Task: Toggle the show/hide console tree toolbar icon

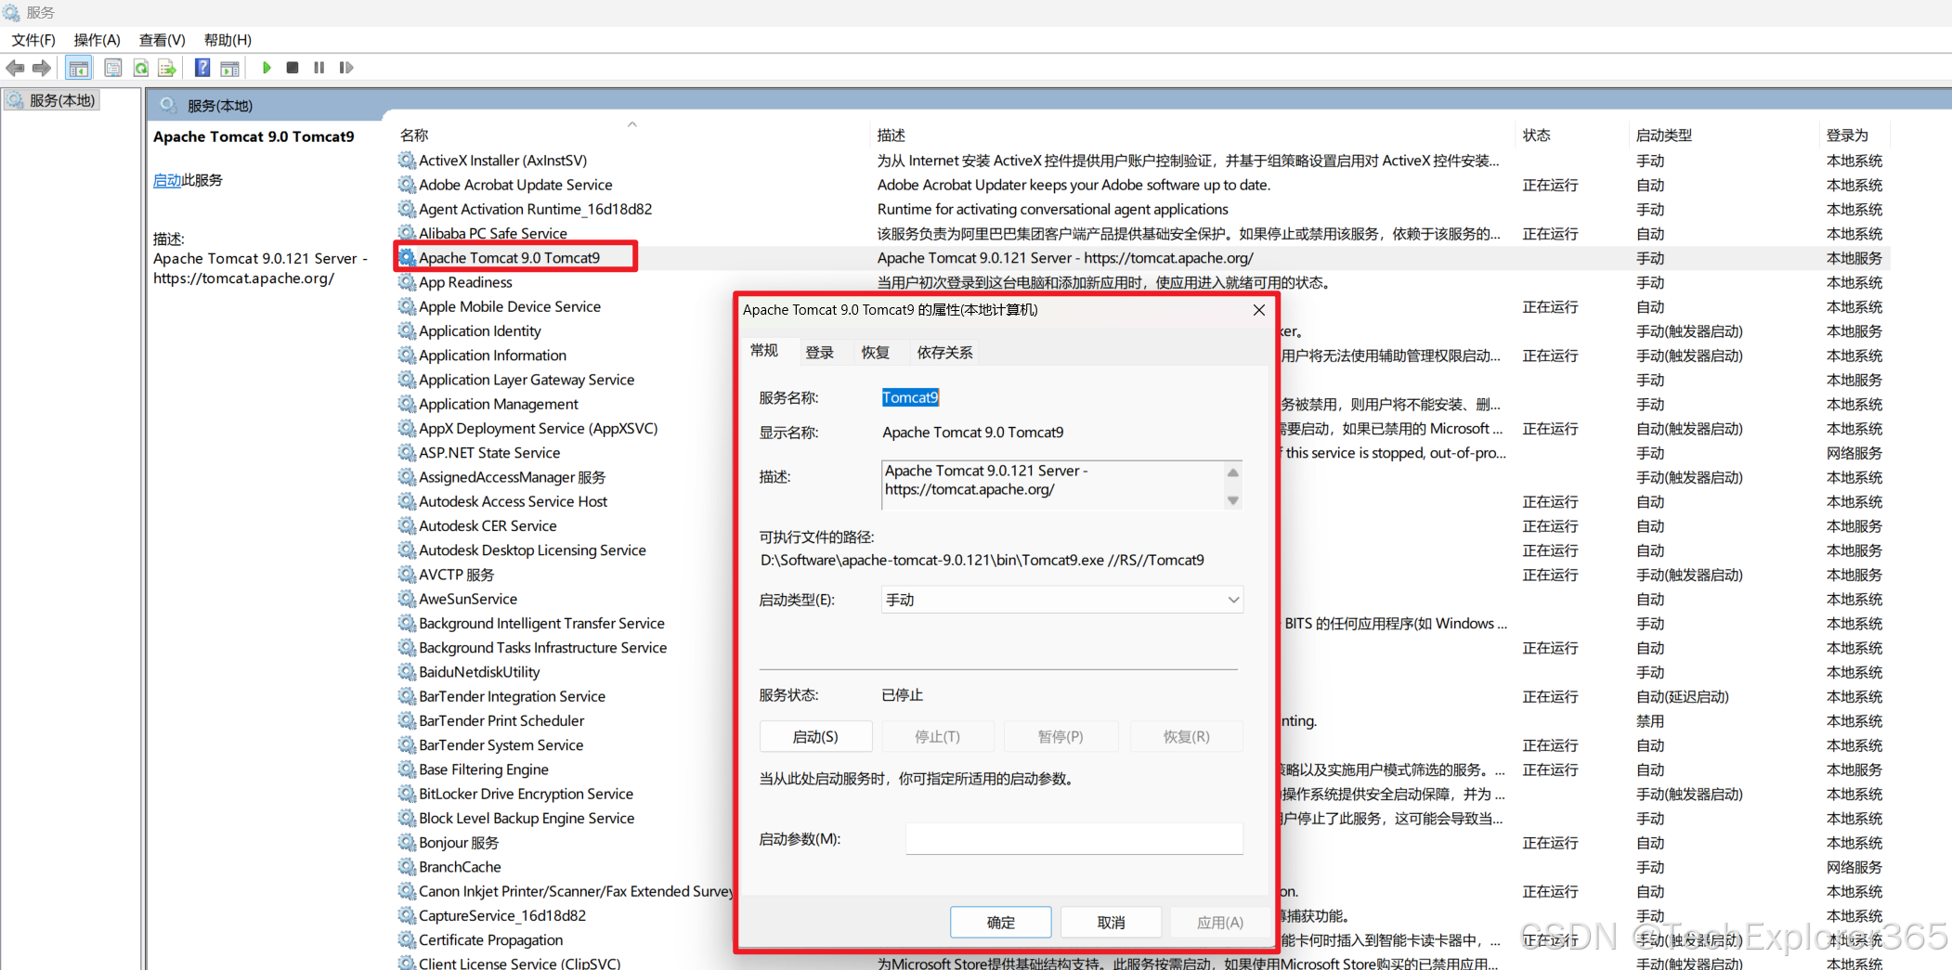Action: [x=79, y=68]
